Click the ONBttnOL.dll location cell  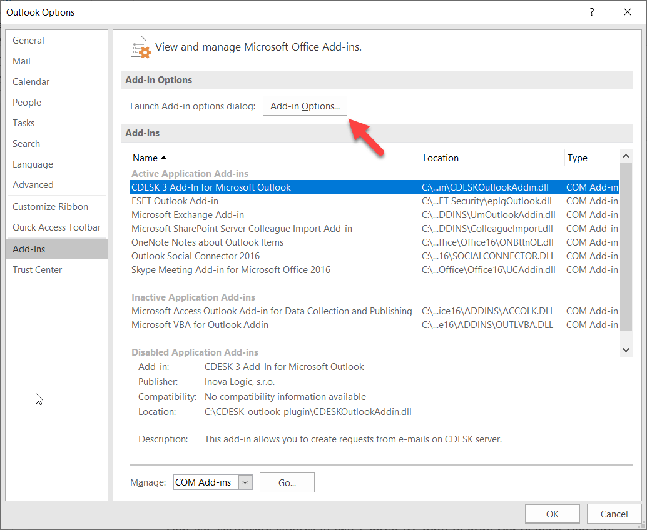pos(487,242)
